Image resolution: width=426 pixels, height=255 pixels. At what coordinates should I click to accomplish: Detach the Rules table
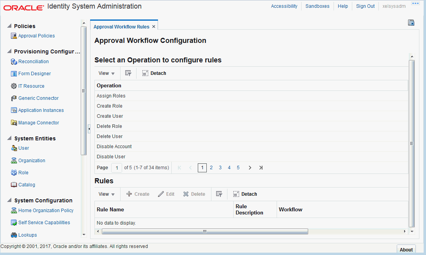pos(245,194)
